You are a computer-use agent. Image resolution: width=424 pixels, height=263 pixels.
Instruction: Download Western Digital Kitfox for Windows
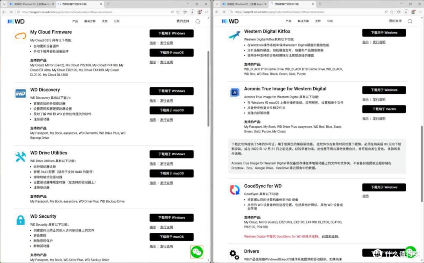coord(384,33)
